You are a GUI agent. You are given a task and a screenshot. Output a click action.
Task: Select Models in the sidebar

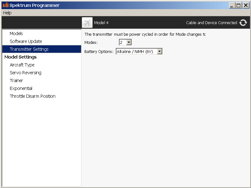tap(42, 34)
